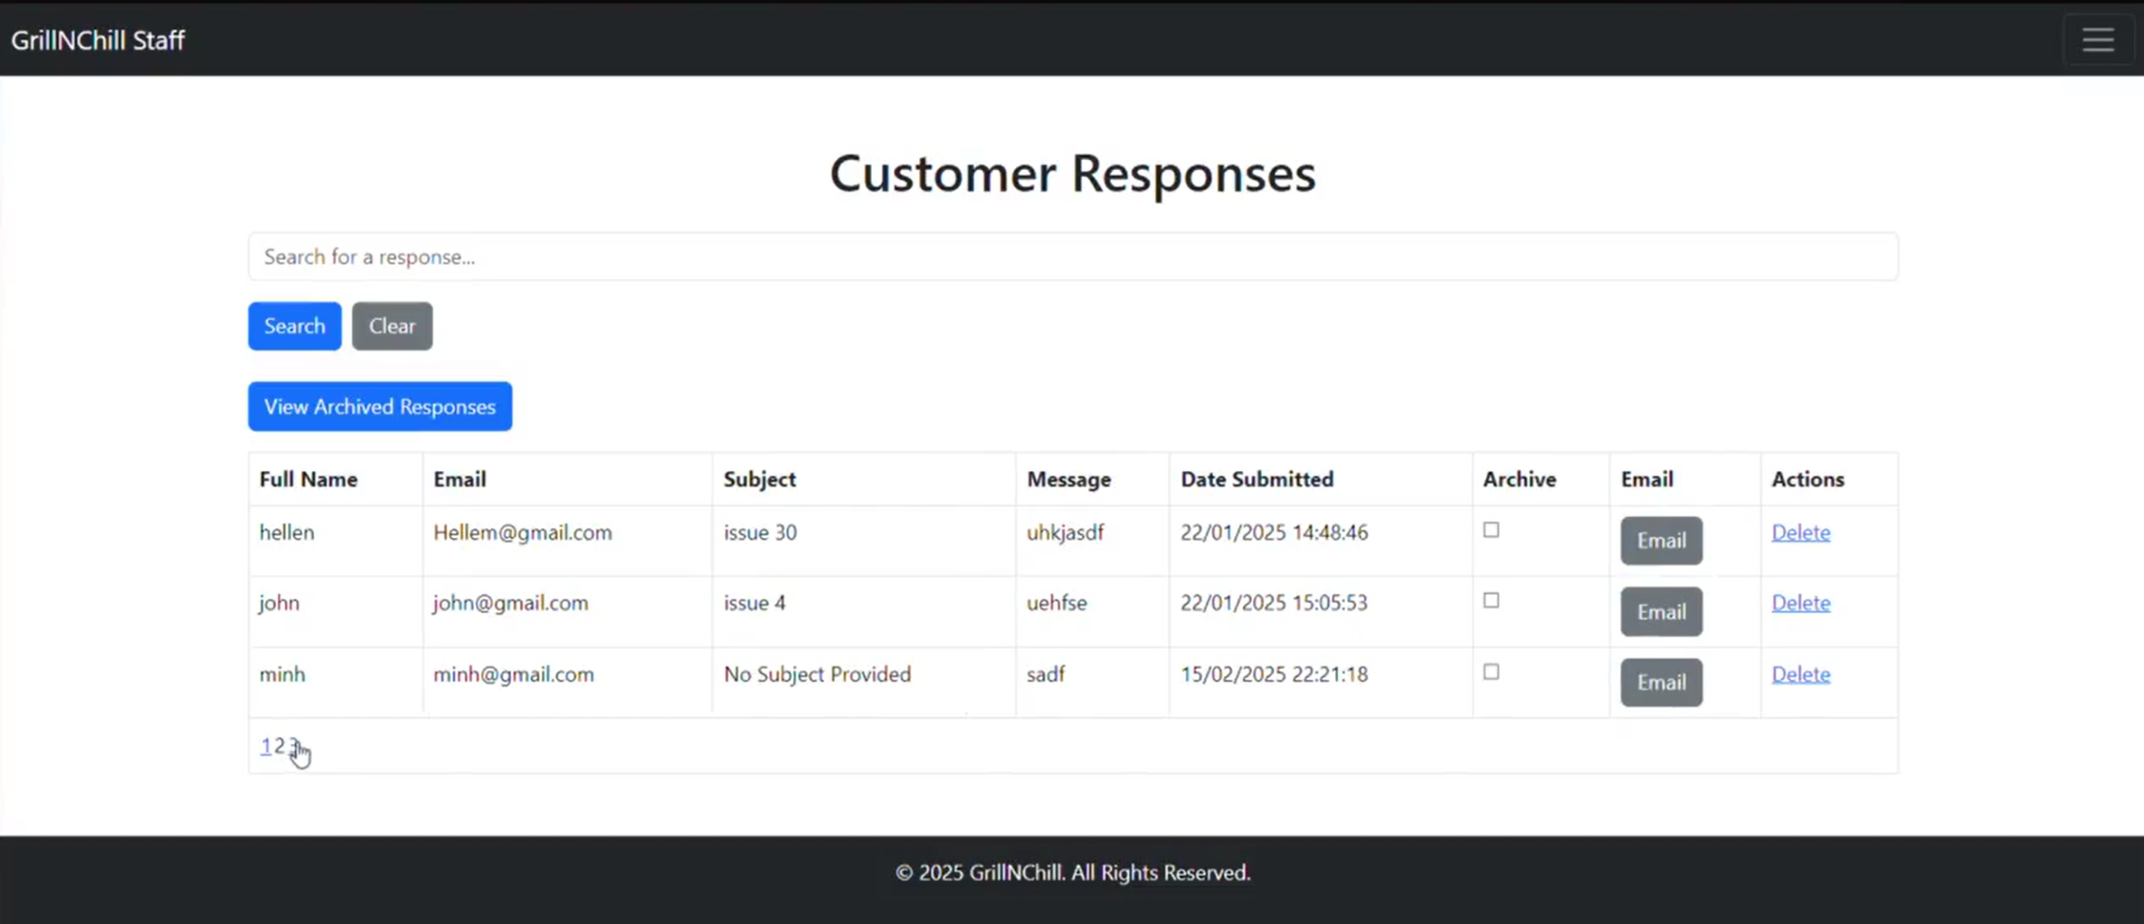Open View Archived Responses
The image size is (2144, 924).
[379, 406]
